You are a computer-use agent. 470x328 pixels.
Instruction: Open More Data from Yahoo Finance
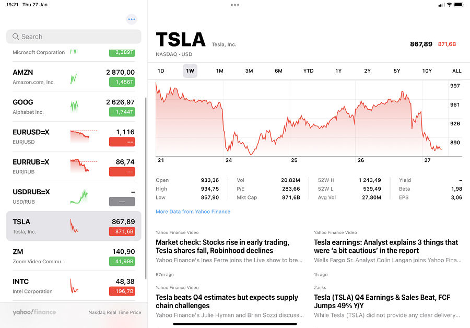click(193, 212)
